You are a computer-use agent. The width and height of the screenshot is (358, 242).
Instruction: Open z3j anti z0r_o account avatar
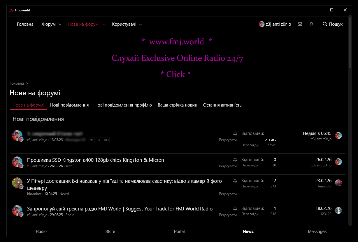262,24
